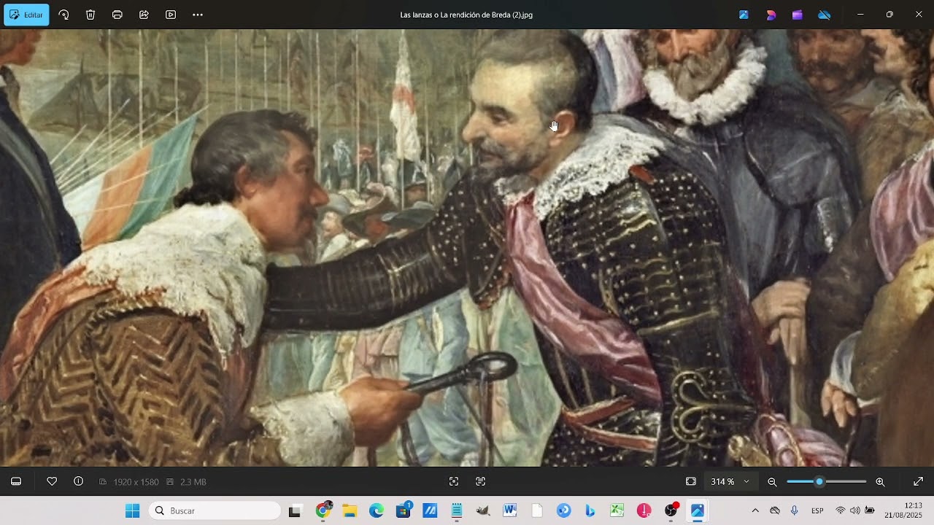Toggle the filmstrip view icon
The image size is (934, 525).
pyautogui.click(x=16, y=481)
